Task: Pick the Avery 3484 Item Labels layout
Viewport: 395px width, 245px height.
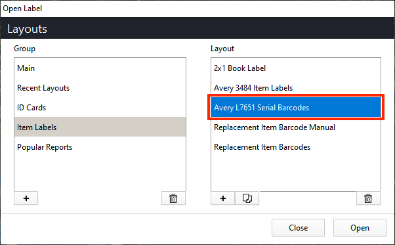Action: point(296,88)
